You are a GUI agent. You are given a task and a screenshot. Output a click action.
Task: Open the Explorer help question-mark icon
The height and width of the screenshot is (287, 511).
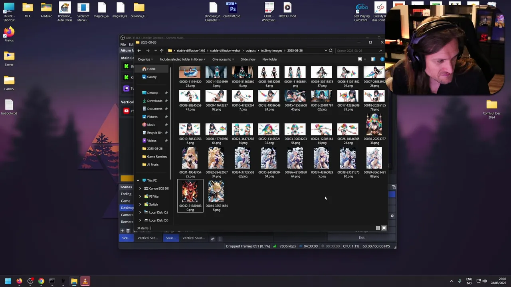(x=382, y=59)
